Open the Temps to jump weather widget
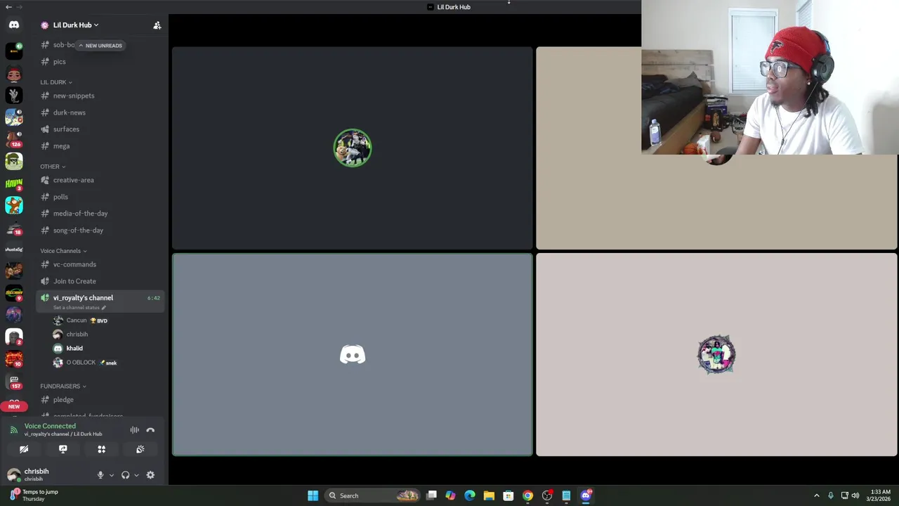 (x=34, y=495)
